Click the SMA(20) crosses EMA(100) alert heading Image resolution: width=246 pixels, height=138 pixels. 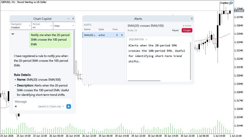(146, 26)
